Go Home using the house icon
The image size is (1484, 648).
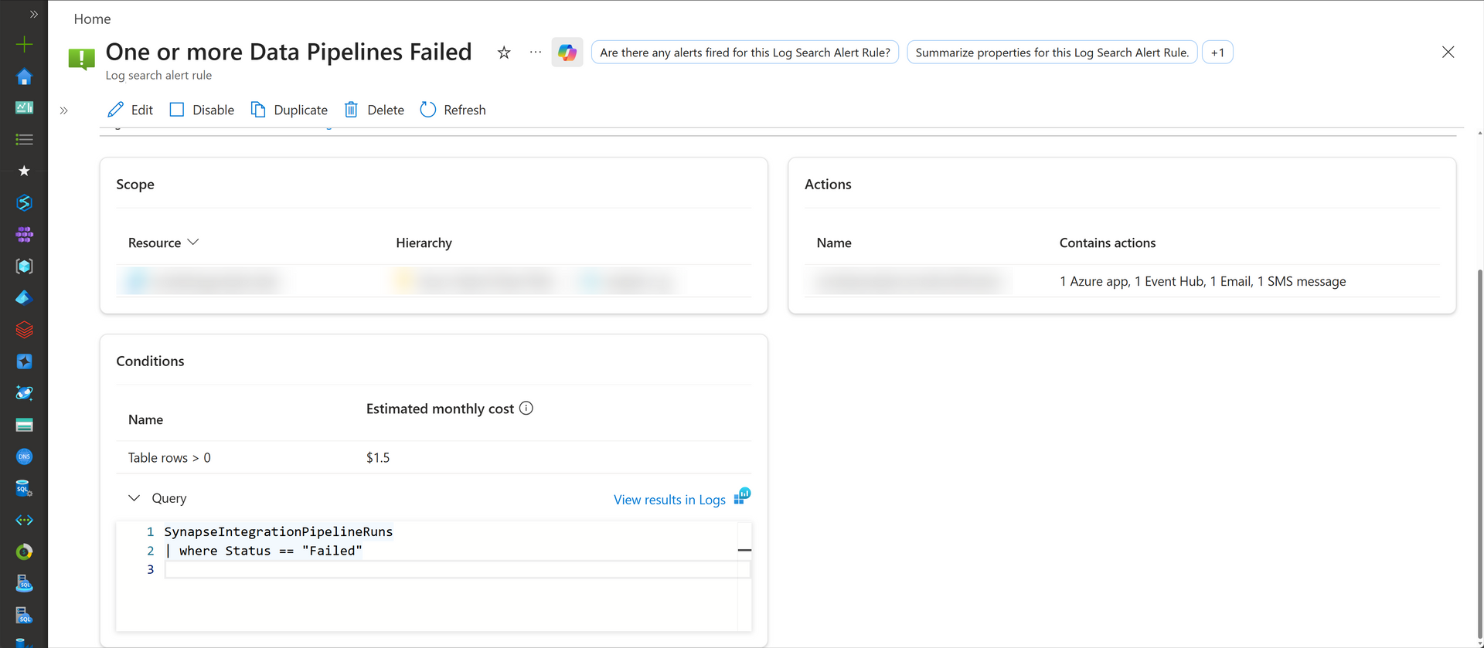[x=24, y=76]
